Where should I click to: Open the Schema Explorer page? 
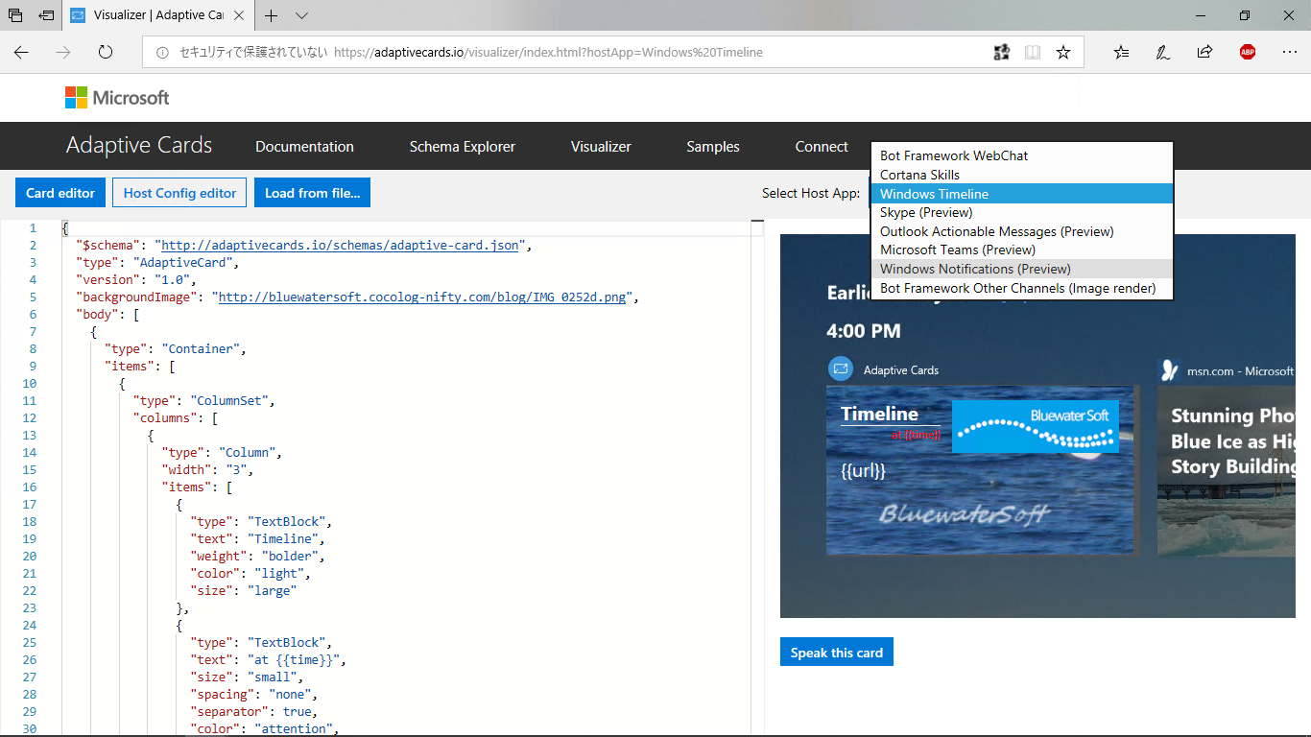463,147
